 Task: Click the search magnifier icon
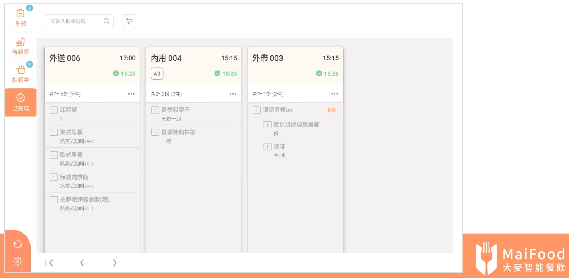[106, 21]
